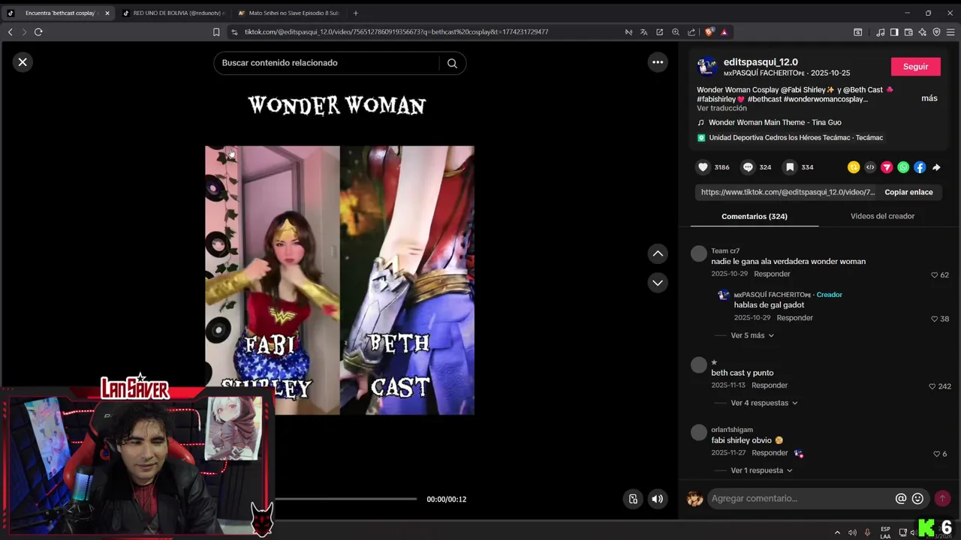Screen dimensions: 961x540
Task: Reply to 'fabi shirley obvio' comment
Action: (770, 452)
